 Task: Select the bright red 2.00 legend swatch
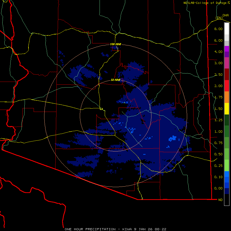227,86
